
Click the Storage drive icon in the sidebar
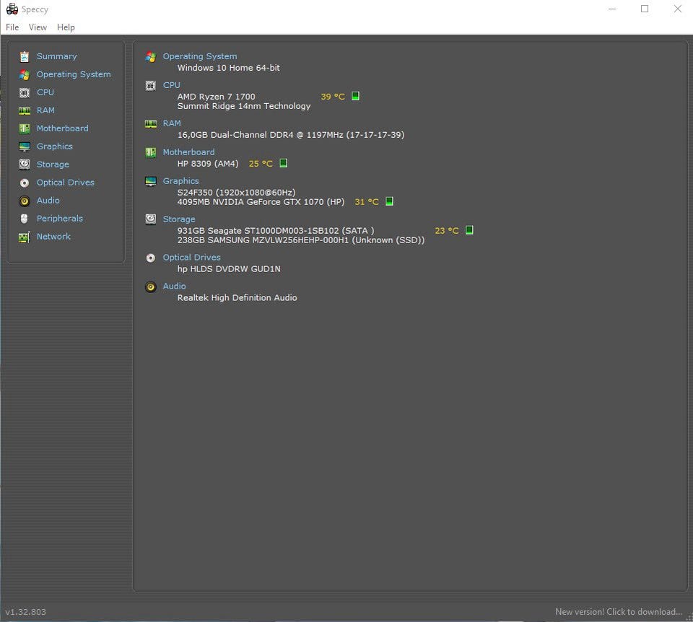(25, 165)
